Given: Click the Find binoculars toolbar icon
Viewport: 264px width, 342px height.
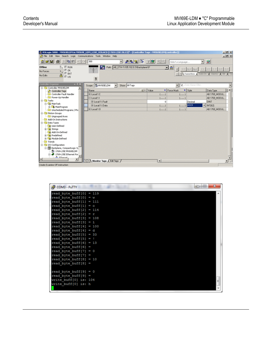Looking at the screenshot, I should point(127,61).
